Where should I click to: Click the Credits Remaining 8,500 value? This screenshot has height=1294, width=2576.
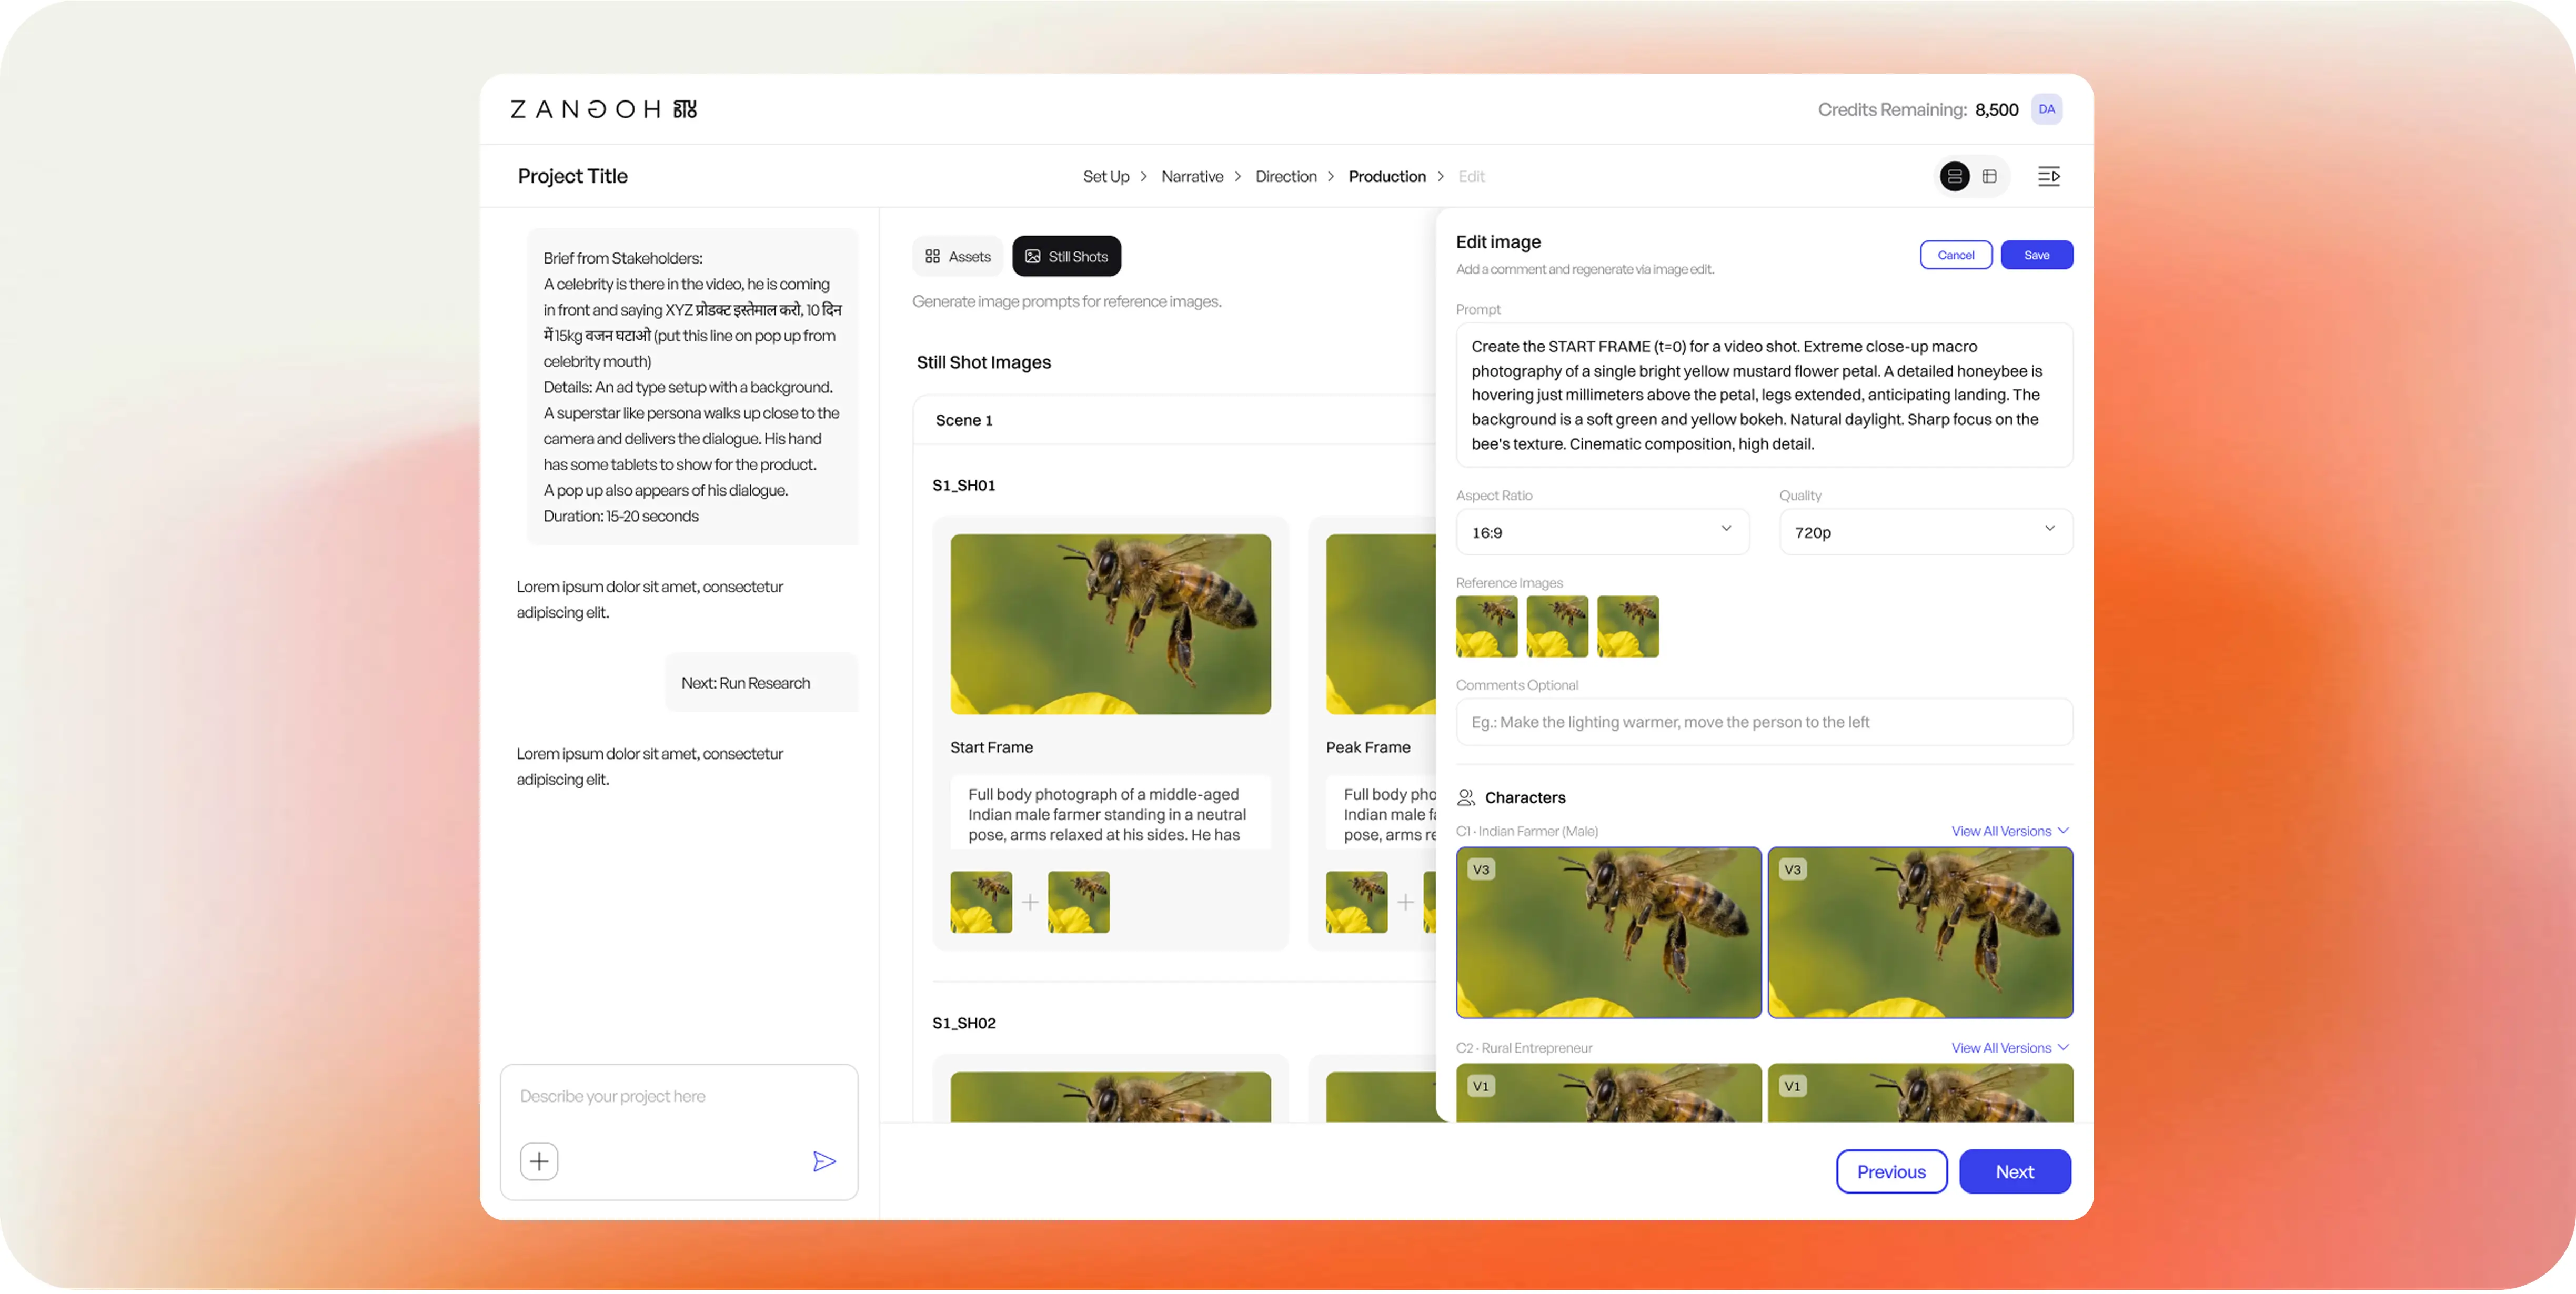[1996, 110]
